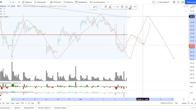Toggle lock on selected drawing

126,7
